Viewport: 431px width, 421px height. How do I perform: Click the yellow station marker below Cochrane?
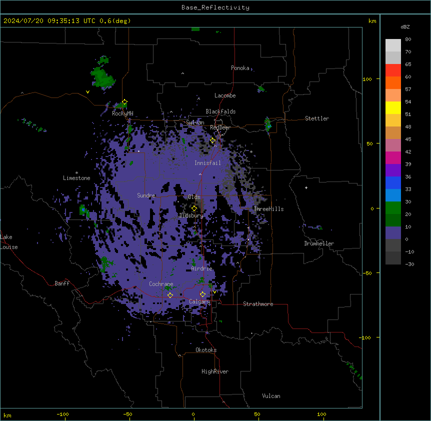[x=170, y=295]
